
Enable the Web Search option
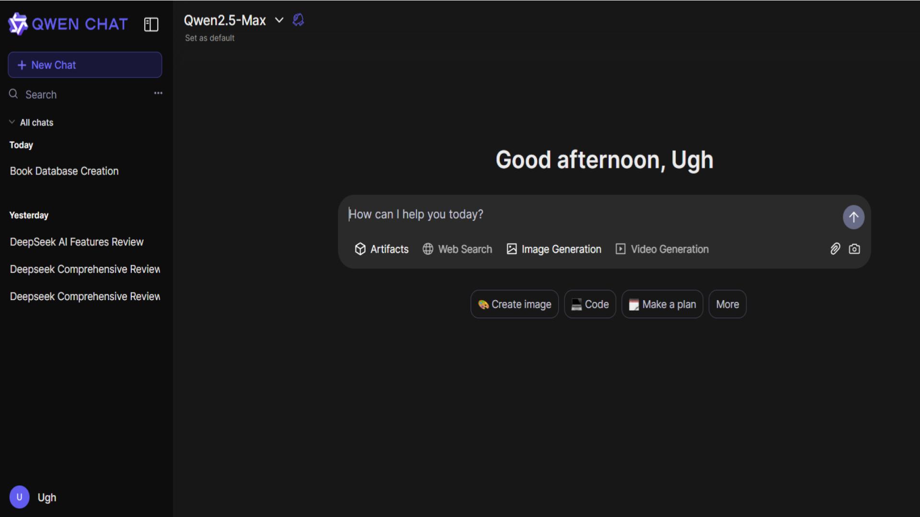[457, 249]
